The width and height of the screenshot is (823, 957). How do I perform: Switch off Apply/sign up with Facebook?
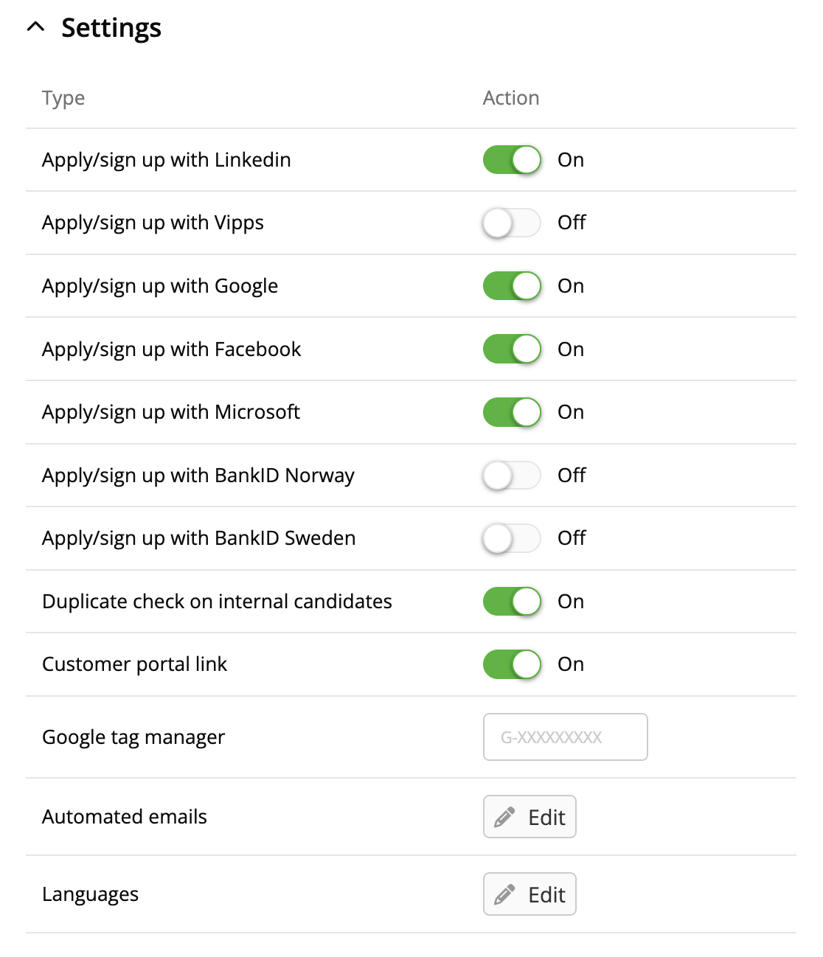tap(512, 349)
